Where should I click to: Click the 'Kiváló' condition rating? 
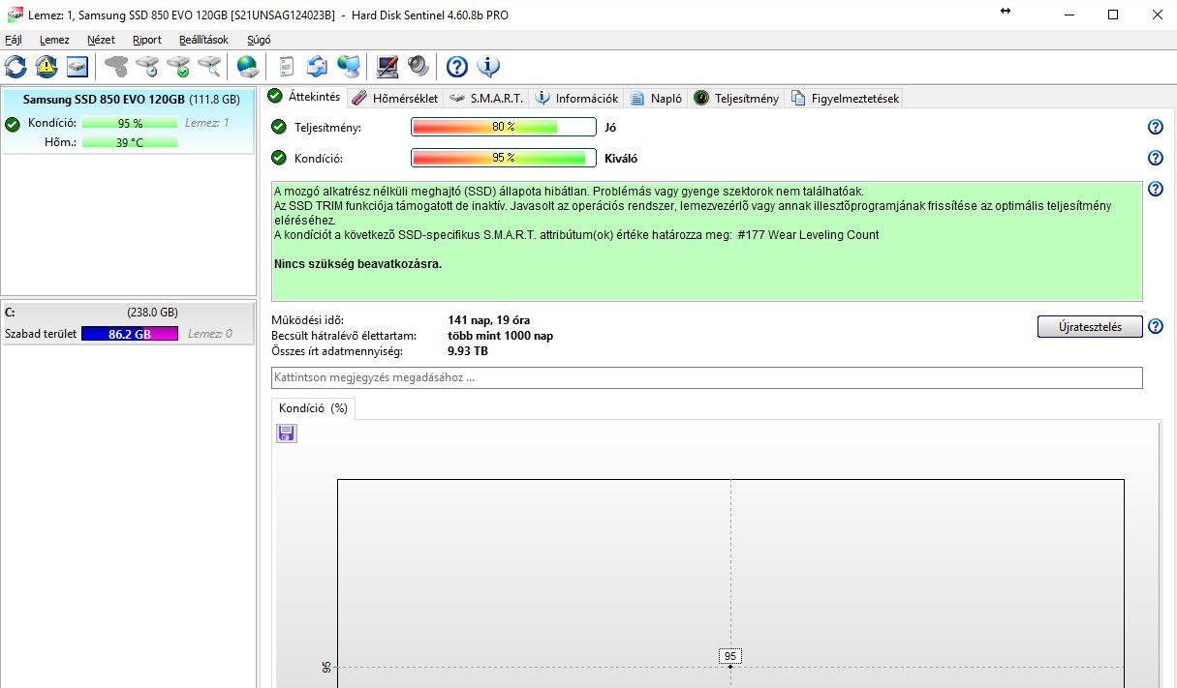point(621,159)
